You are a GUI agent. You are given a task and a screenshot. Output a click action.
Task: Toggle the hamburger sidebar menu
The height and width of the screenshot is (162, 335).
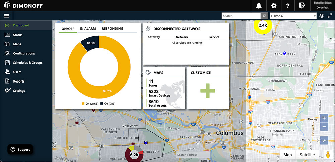(6, 16)
